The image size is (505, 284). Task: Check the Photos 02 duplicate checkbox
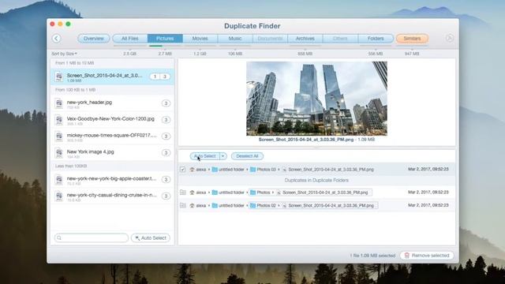click(x=182, y=205)
